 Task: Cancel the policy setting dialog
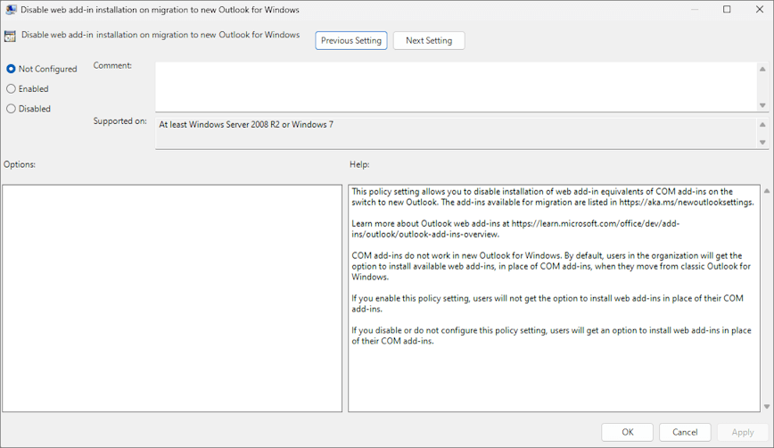(685, 432)
